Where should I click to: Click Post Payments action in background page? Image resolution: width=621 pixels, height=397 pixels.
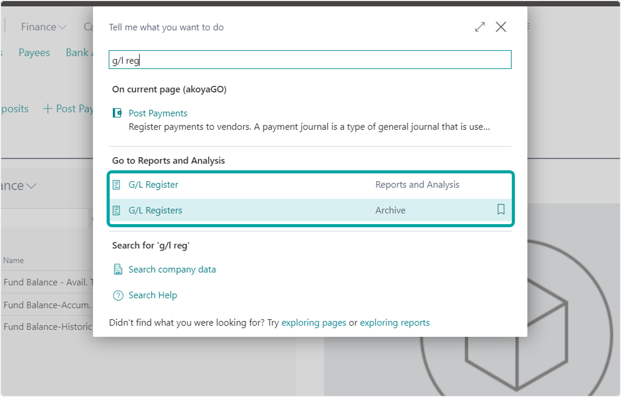tap(68, 109)
